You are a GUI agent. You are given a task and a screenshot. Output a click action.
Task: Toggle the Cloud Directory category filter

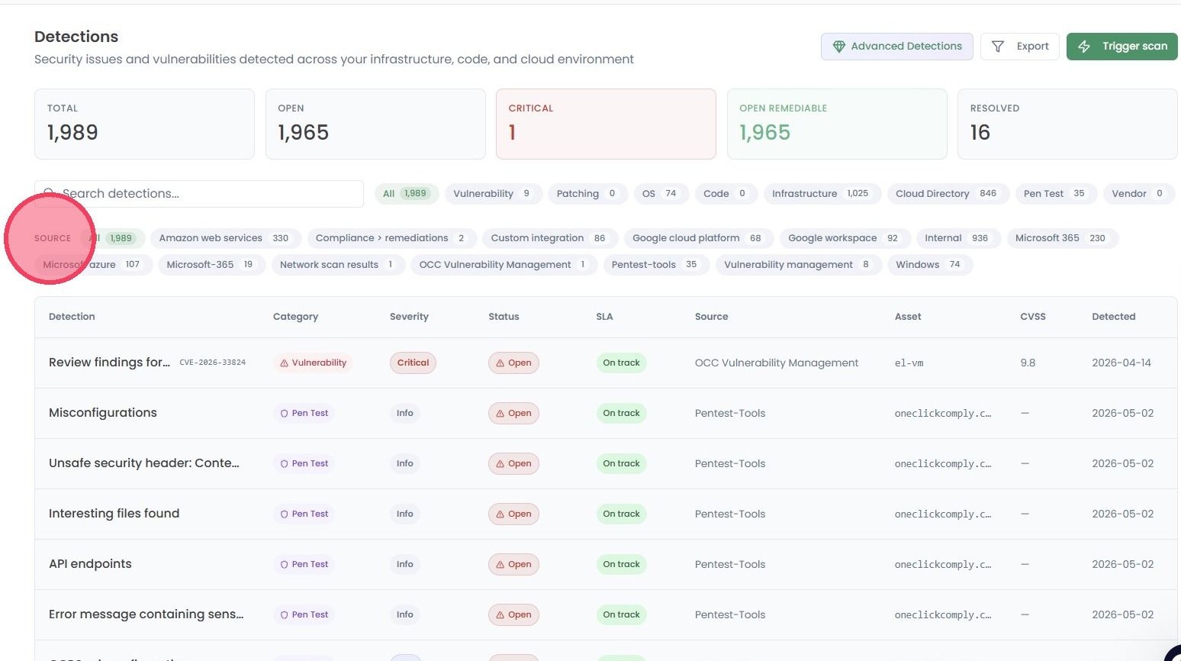point(948,194)
